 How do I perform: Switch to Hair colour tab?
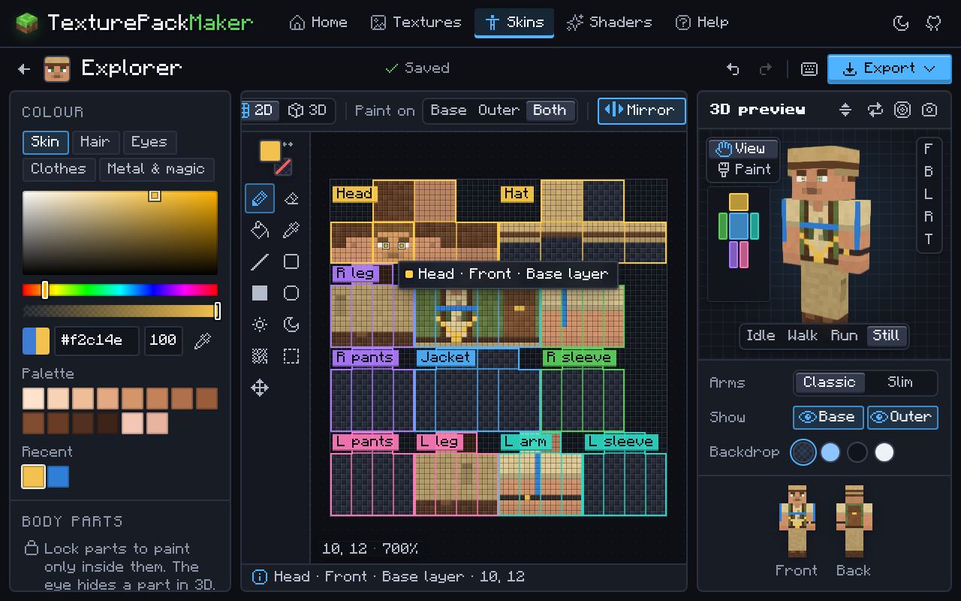(95, 142)
